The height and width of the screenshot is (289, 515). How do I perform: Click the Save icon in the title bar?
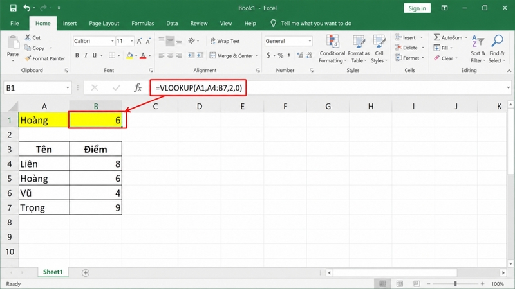pyautogui.click(x=13, y=8)
